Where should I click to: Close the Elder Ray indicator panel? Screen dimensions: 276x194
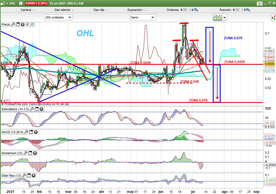point(33,175)
